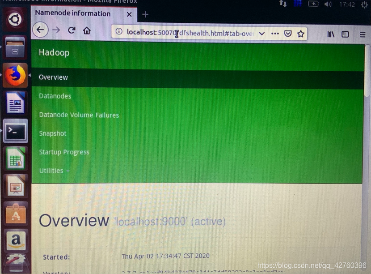Open network indicator in top panel
This screenshot has height=274, width=371.
(283, 4)
